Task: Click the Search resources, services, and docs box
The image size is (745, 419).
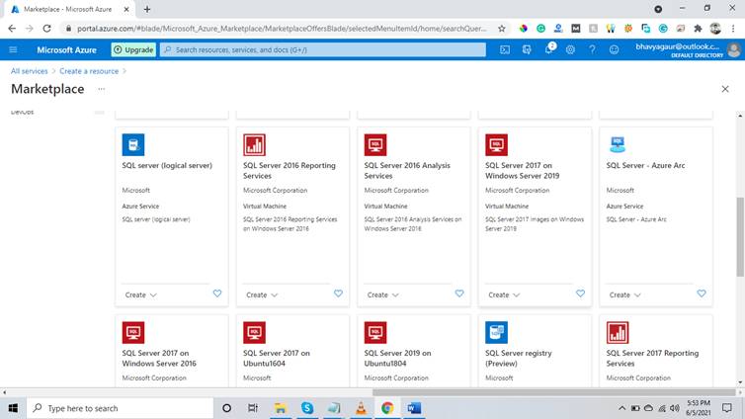Action: [323, 49]
